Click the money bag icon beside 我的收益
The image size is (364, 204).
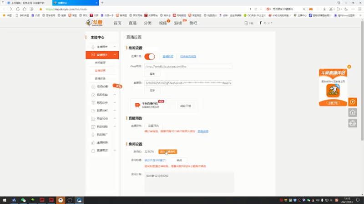93,95
